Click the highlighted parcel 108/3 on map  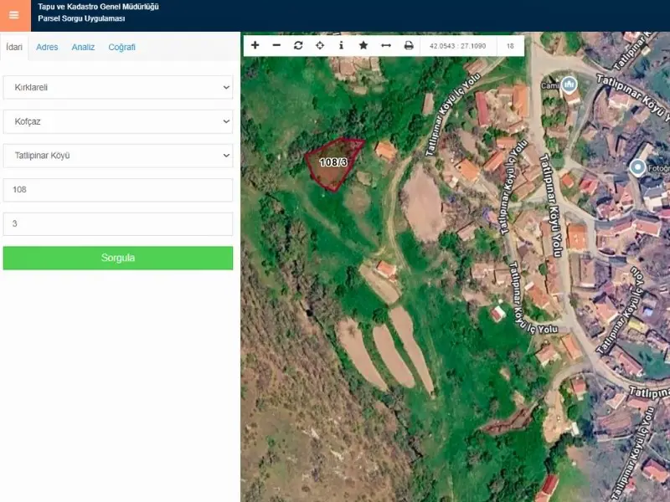point(332,164)
